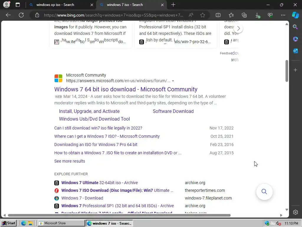Close the windows xp iso tab
Viewport: 302px width, 227px height.
pos(92,5)
